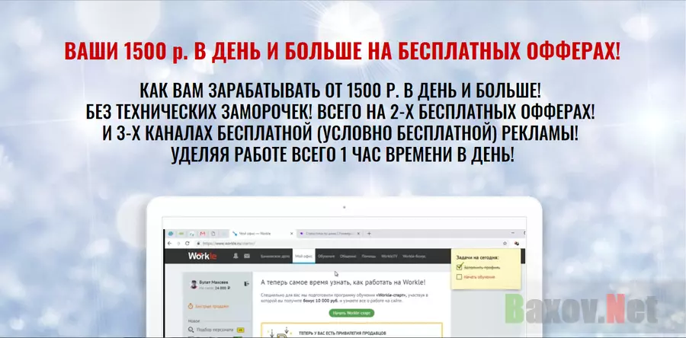The width and height of the screenshot is (686, 338).
Task: Click the browser back arrow
Action: pos(169,244)
